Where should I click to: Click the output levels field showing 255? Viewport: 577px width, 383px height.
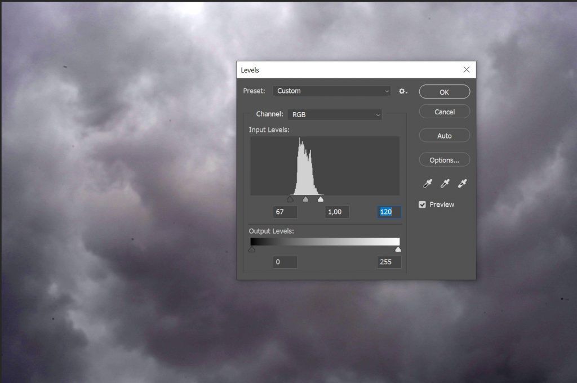coord(389,262)
